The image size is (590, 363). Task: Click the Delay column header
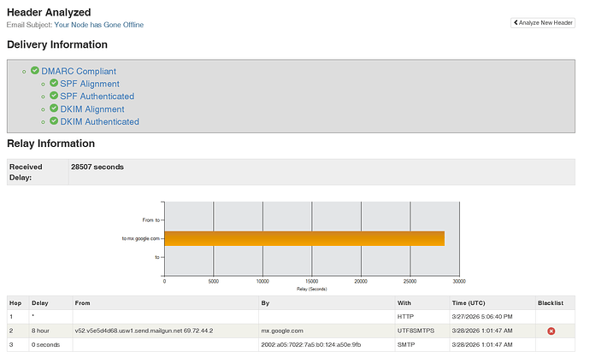coord(40,302)
